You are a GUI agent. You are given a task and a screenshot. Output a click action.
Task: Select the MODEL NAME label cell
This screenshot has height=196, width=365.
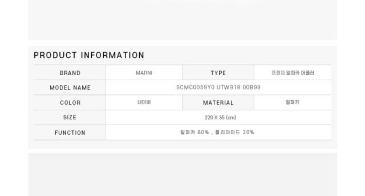tap(70, 88)
